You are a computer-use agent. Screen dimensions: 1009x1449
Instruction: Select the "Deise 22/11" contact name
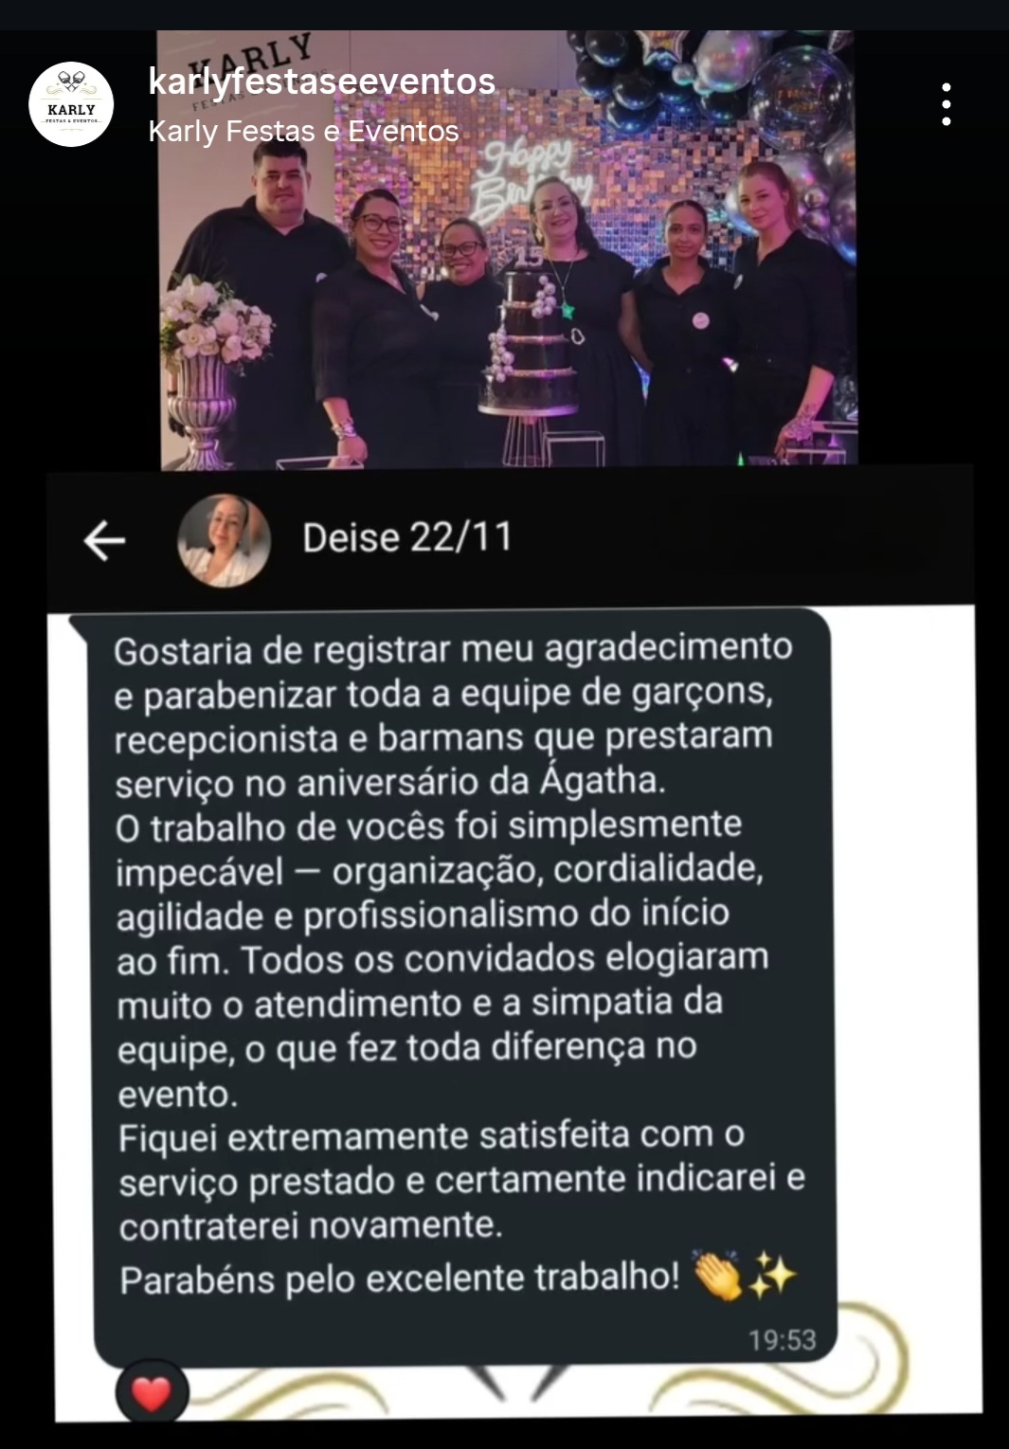(407, 537)
